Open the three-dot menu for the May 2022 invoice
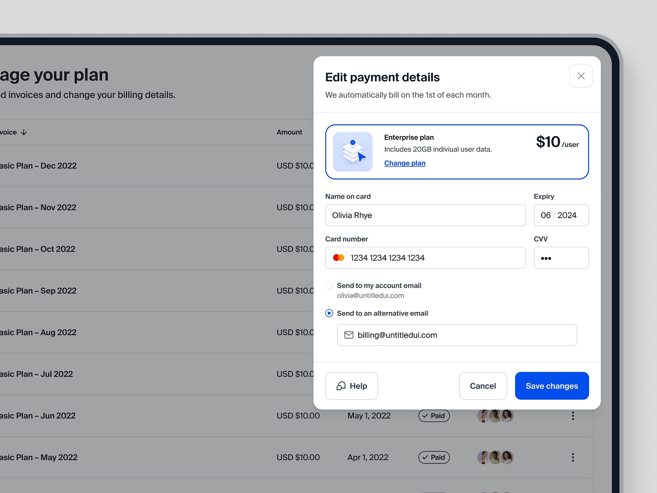The width and height of the screenshot is (657, 493). click(573, 457)
